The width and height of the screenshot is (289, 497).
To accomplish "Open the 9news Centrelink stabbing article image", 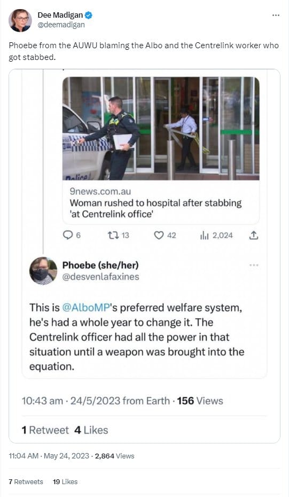I will (161, 129).
